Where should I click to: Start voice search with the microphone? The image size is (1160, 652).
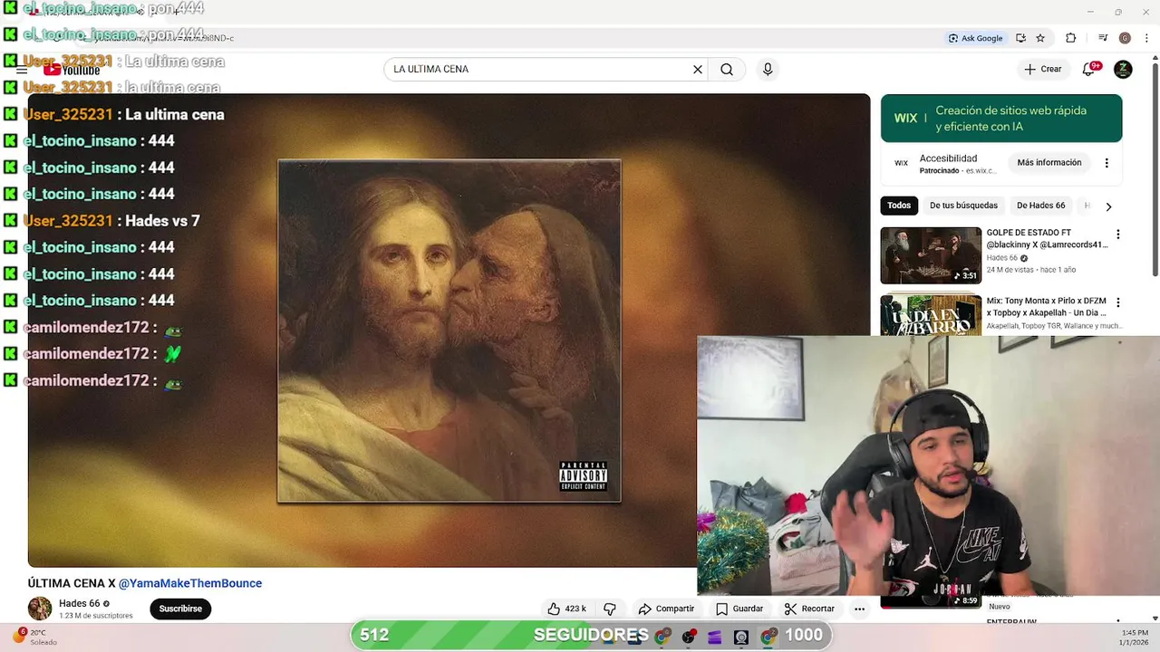(x=768, y=70)
